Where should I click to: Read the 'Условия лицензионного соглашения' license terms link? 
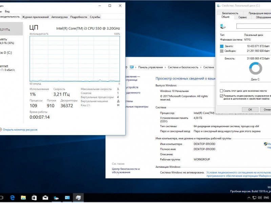[x=239, y=174]
